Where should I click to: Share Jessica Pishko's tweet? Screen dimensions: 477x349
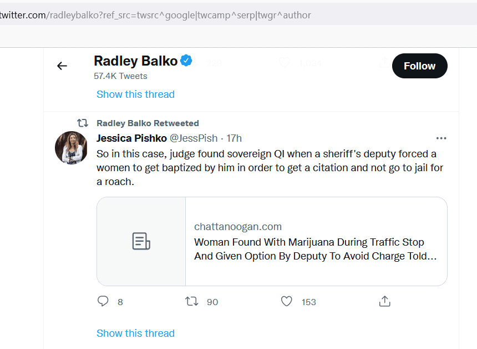(385, 301)
